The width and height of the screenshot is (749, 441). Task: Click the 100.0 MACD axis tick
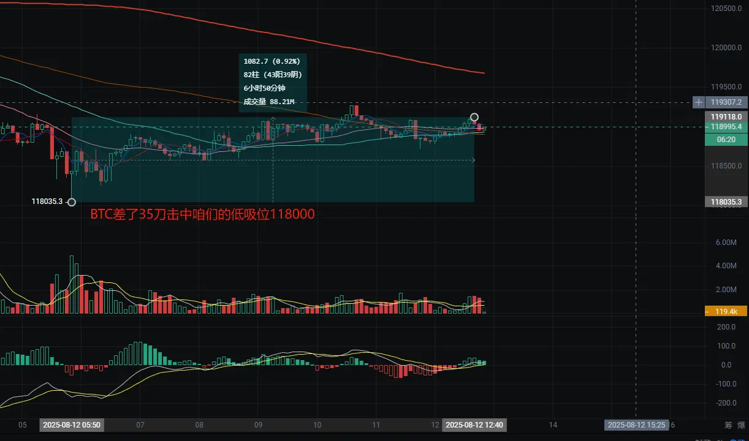tap(726, 346)
